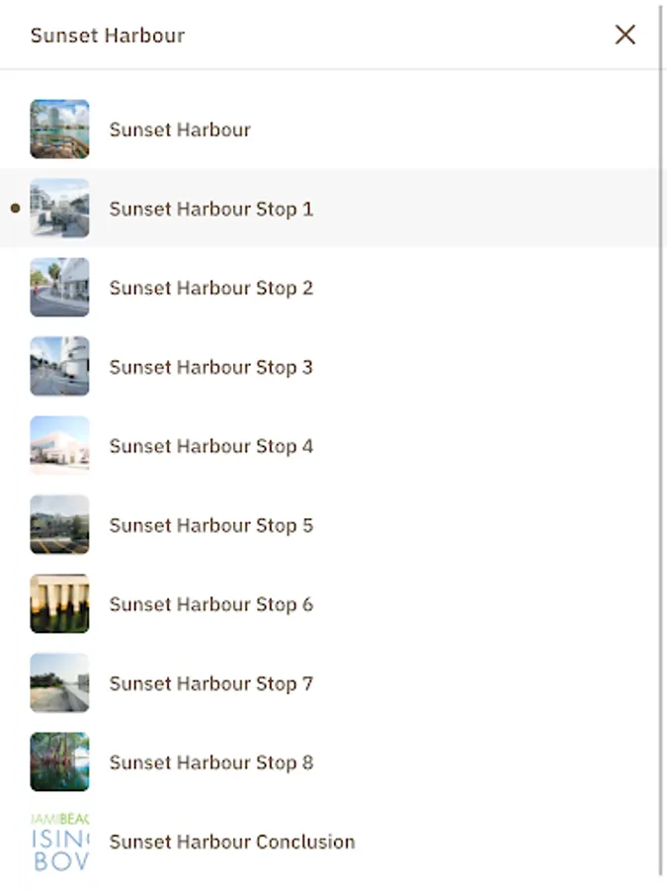Select the Sunset Harbour Stop 2 thumbnail image
This screenshot has width=667, height=890.
pyautogui.click(x=59, y=288)
